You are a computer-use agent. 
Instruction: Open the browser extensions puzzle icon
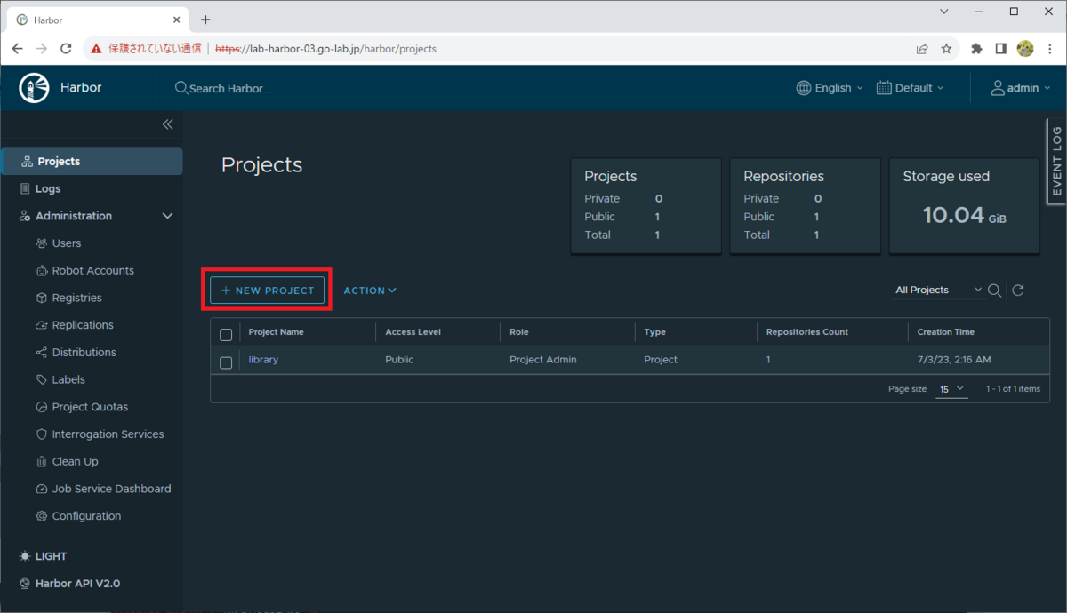click(x=976, y=49)
